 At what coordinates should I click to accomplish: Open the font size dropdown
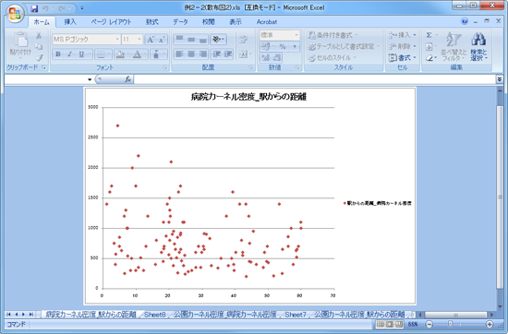tap(139, 40)
